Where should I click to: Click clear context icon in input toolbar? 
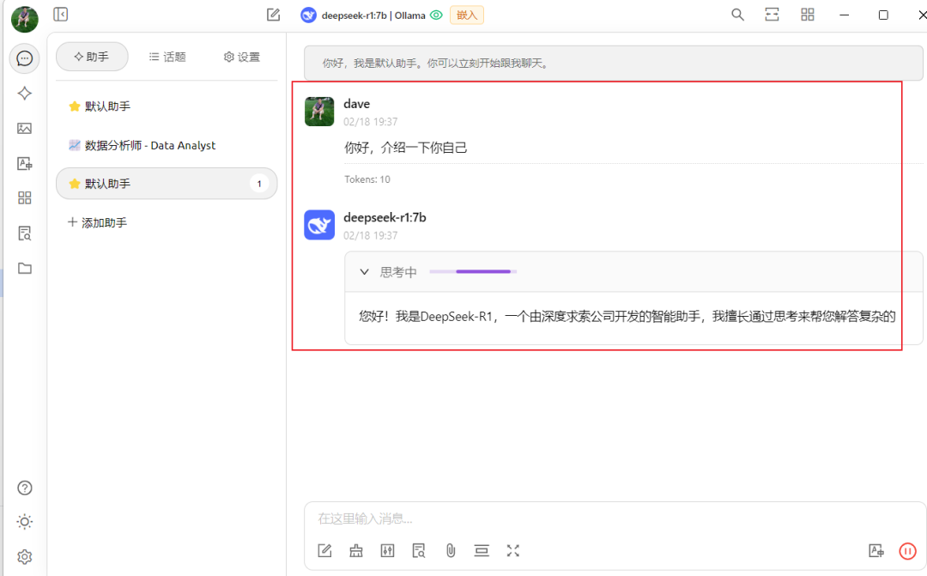482,551
